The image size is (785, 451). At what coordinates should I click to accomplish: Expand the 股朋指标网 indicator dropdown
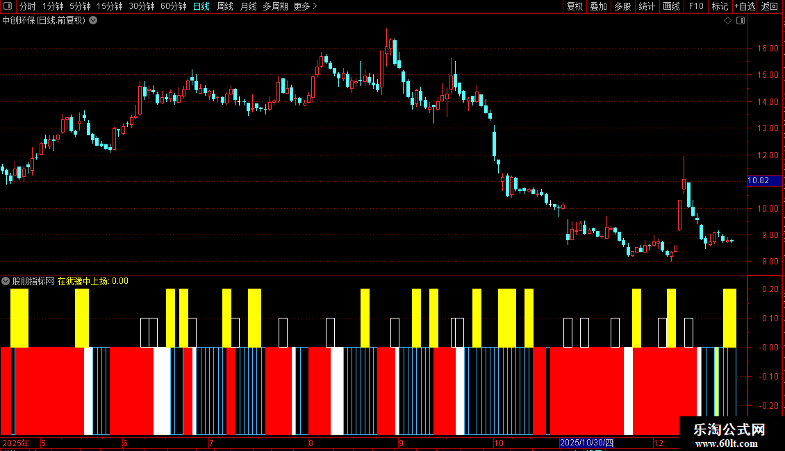[6, 282]
